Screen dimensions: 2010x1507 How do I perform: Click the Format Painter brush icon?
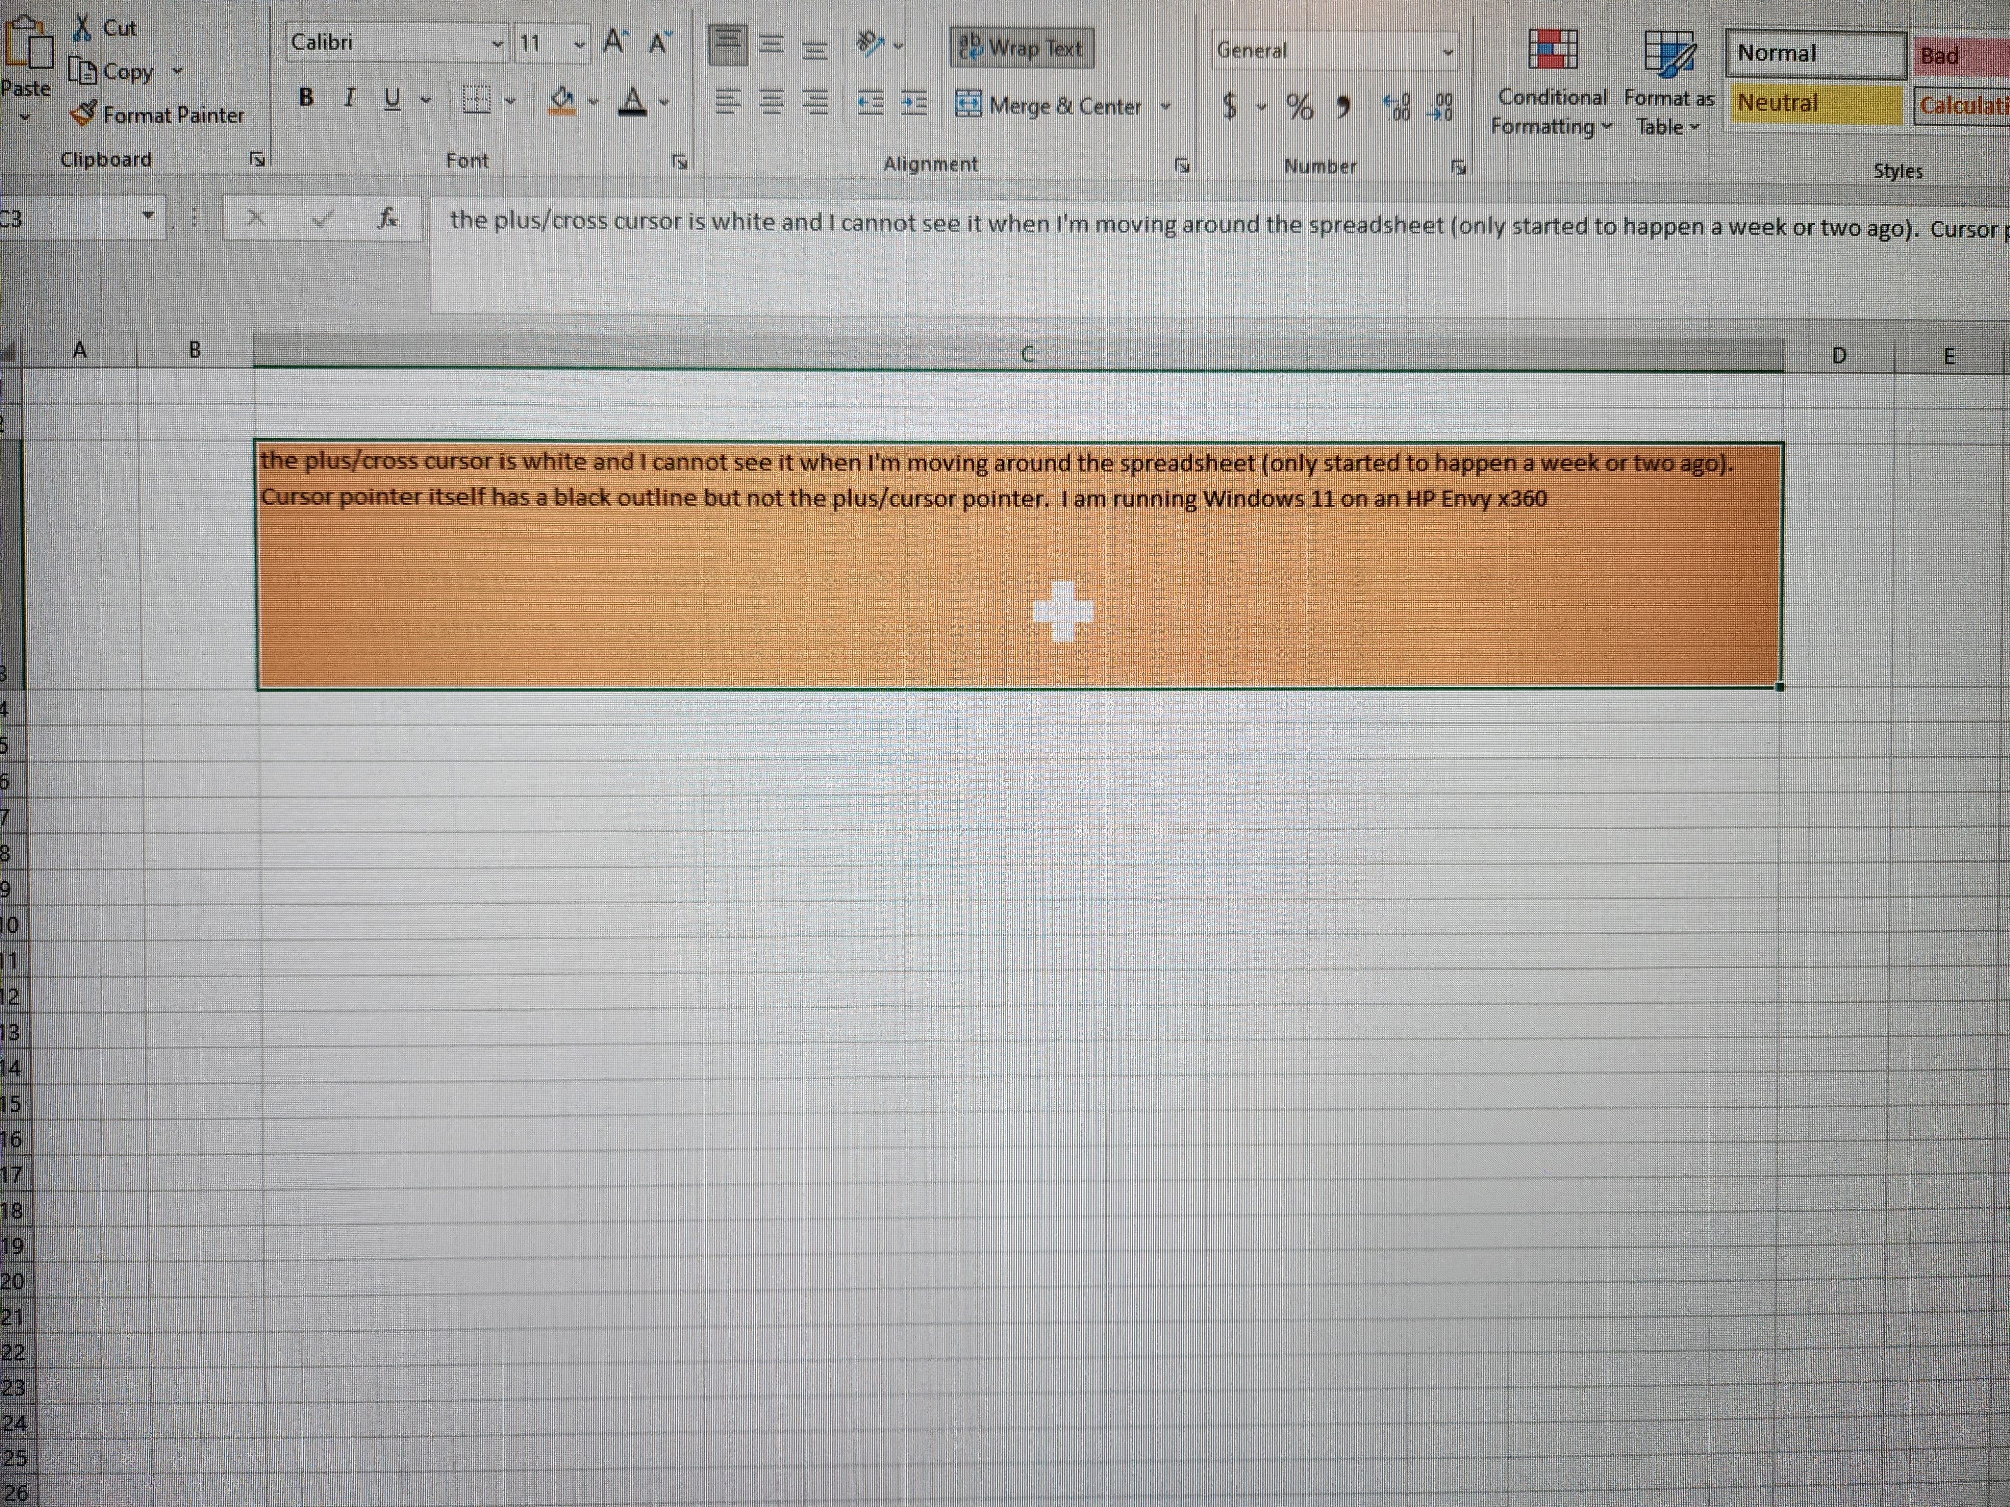83,114
